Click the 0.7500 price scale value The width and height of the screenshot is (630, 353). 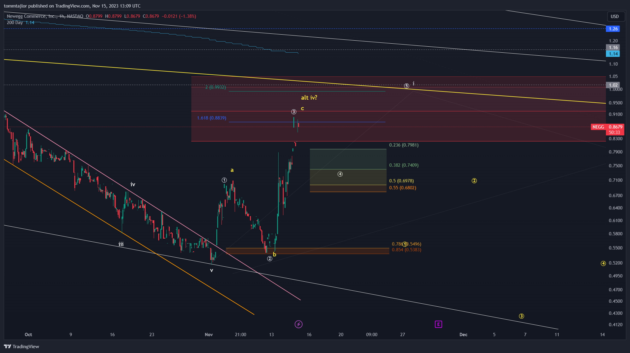click(616, 166)
